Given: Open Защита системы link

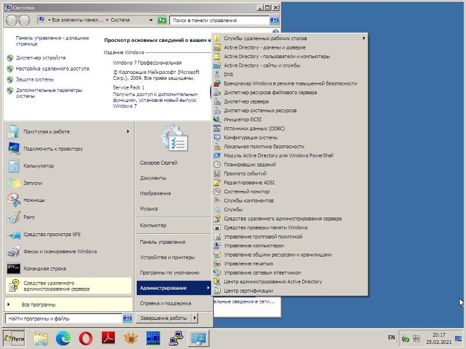Looking at the screenshot, I should (35, 80).
